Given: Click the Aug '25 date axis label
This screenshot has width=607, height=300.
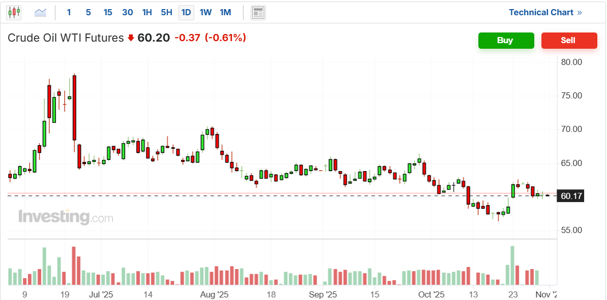Looking at the screenshot, I should [x=214, y=294].
